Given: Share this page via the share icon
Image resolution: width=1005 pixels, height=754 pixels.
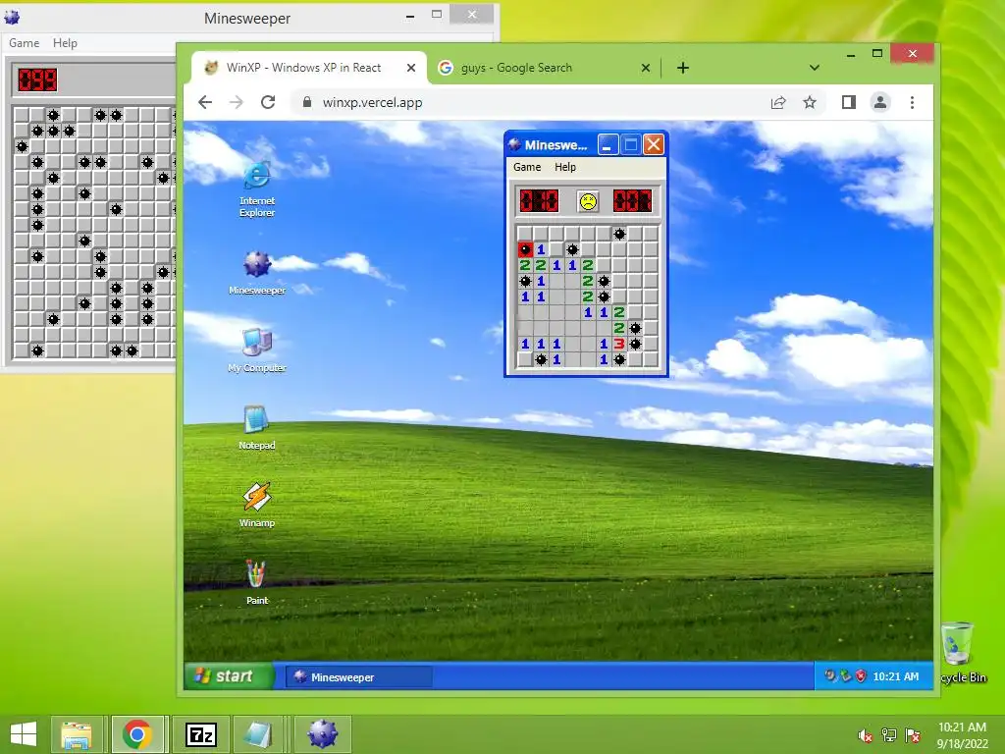Looking at the screenshot, I should [778, 102].
